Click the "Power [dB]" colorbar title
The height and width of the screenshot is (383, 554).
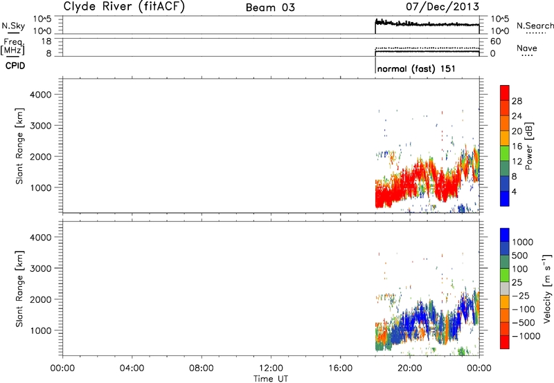point(528,146)
